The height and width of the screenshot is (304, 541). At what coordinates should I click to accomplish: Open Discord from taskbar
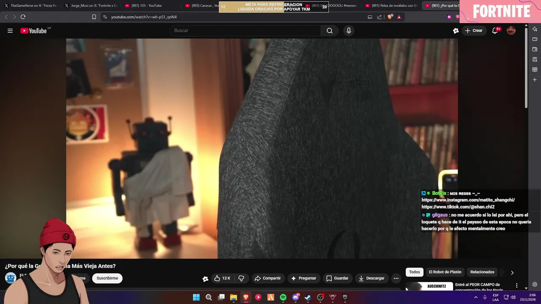pos(295,297)
